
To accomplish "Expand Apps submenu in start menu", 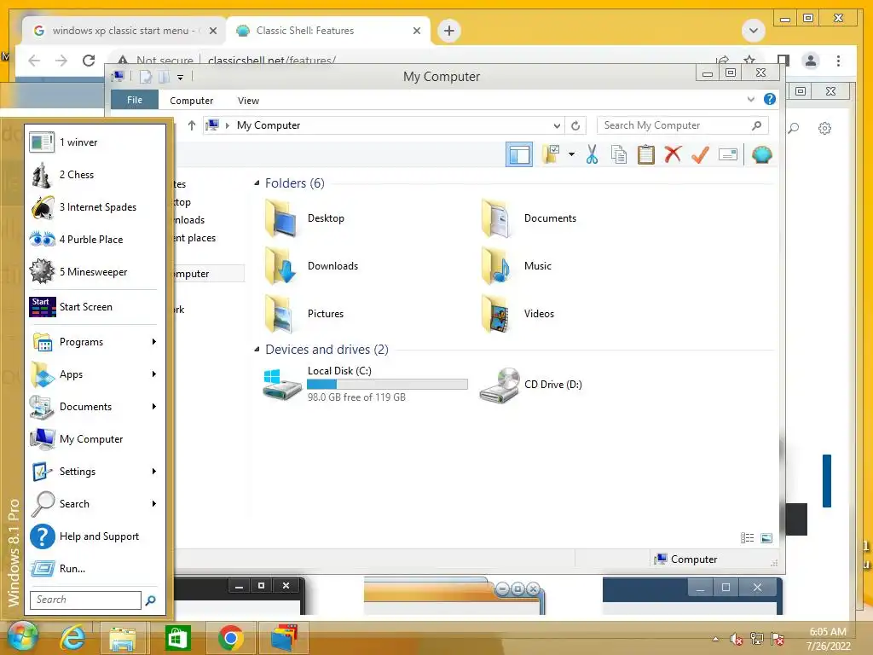I will point(95,374).
